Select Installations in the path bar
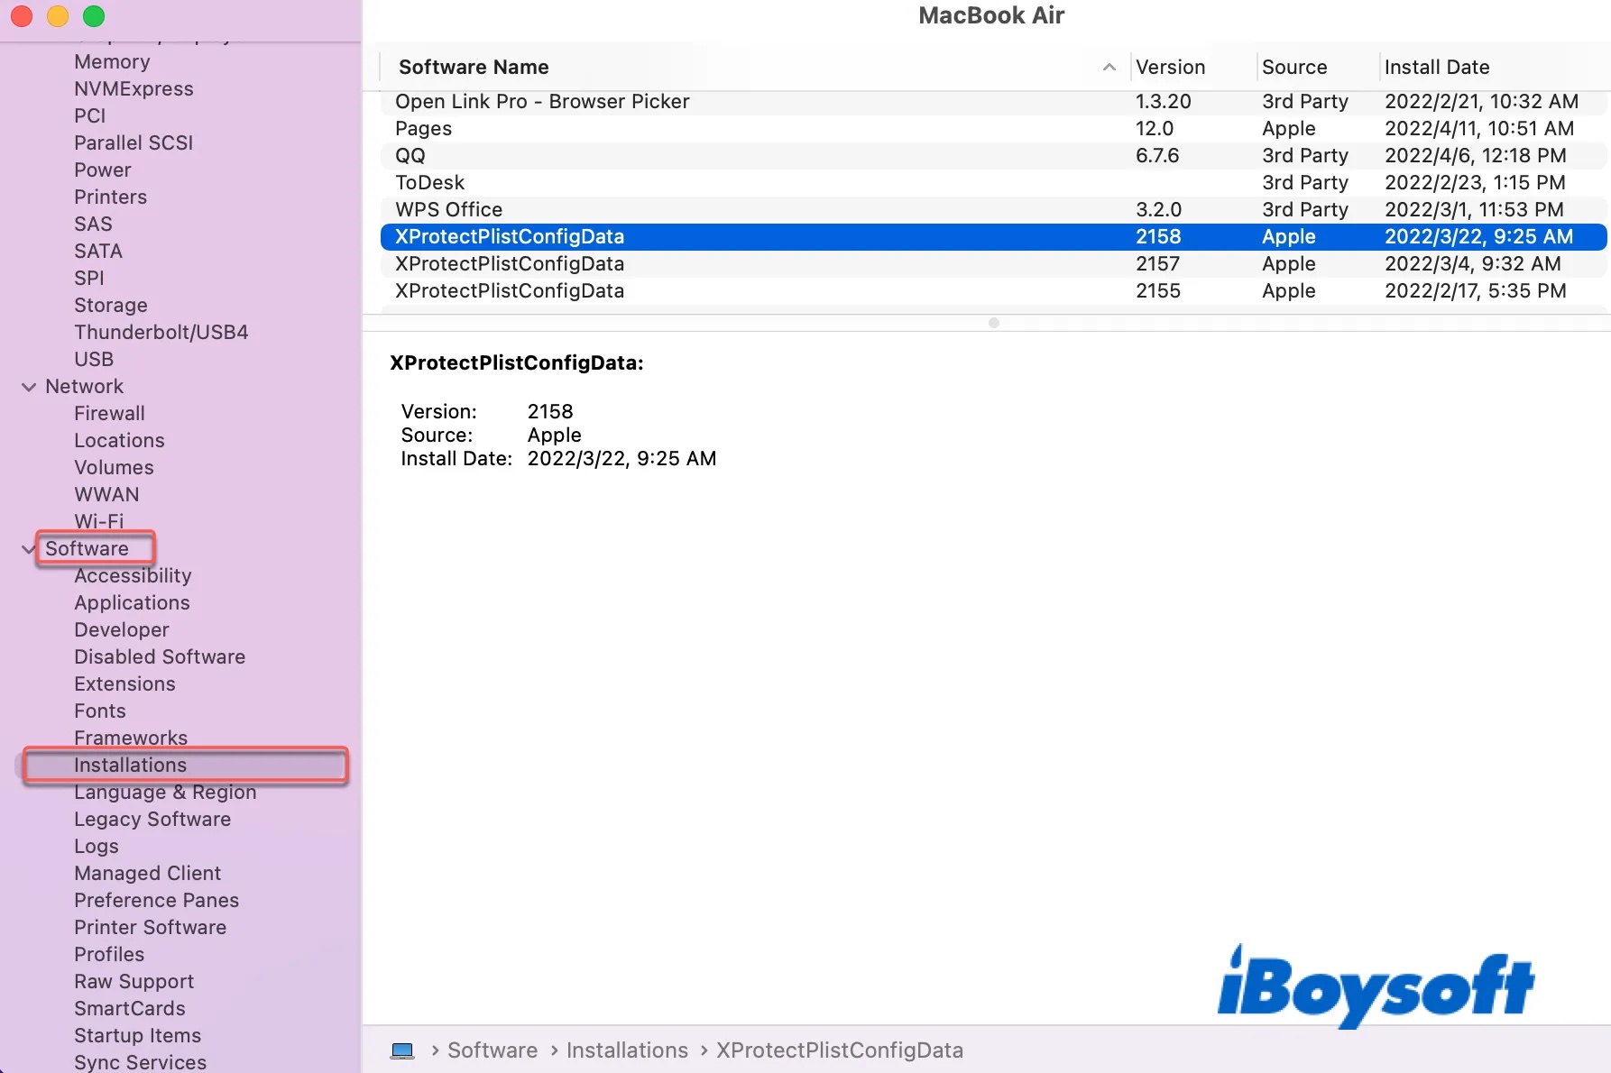The image size is (1611, 1073). (627, 1050)
